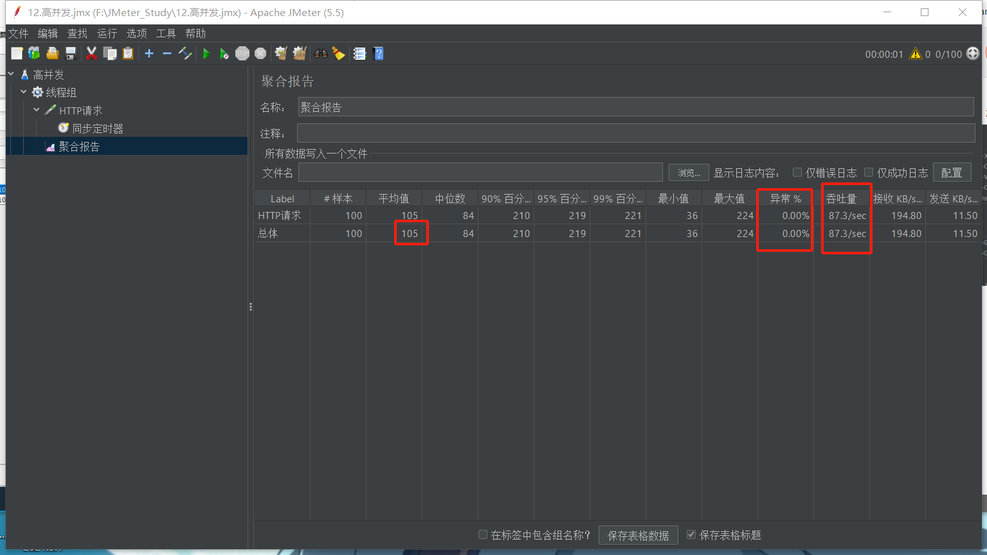Clear all results with the double broom icon
Image resolution: width=987 pixels, height=555 pixels.
300,53
